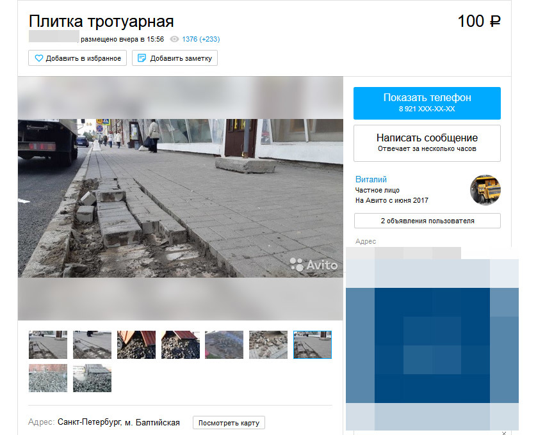The image size is (545, 435).
Task: Select the fifth thumbnail in the gallery
Action: point(224,345)
